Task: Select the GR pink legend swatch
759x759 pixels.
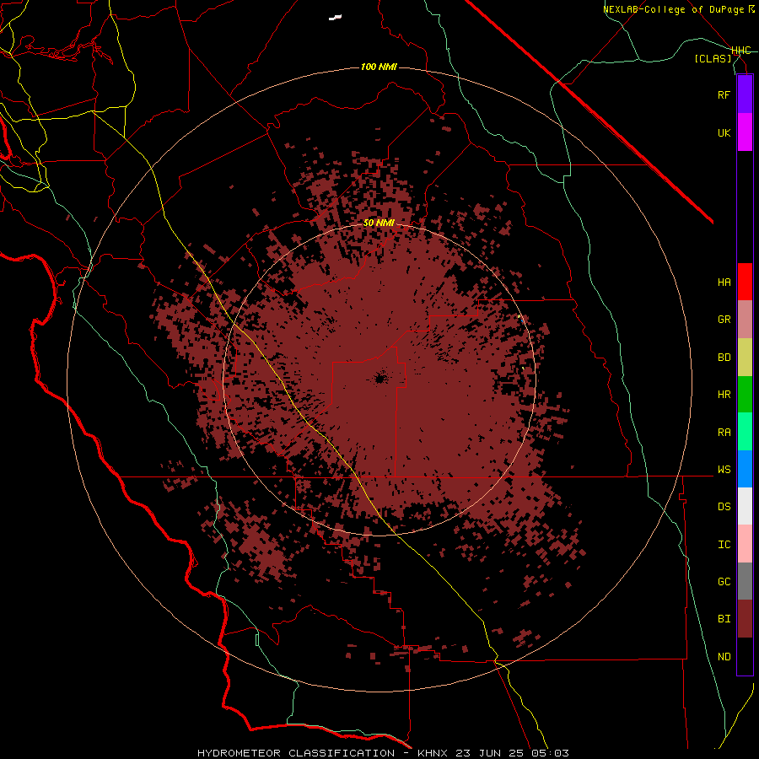Action: (745, 320)
